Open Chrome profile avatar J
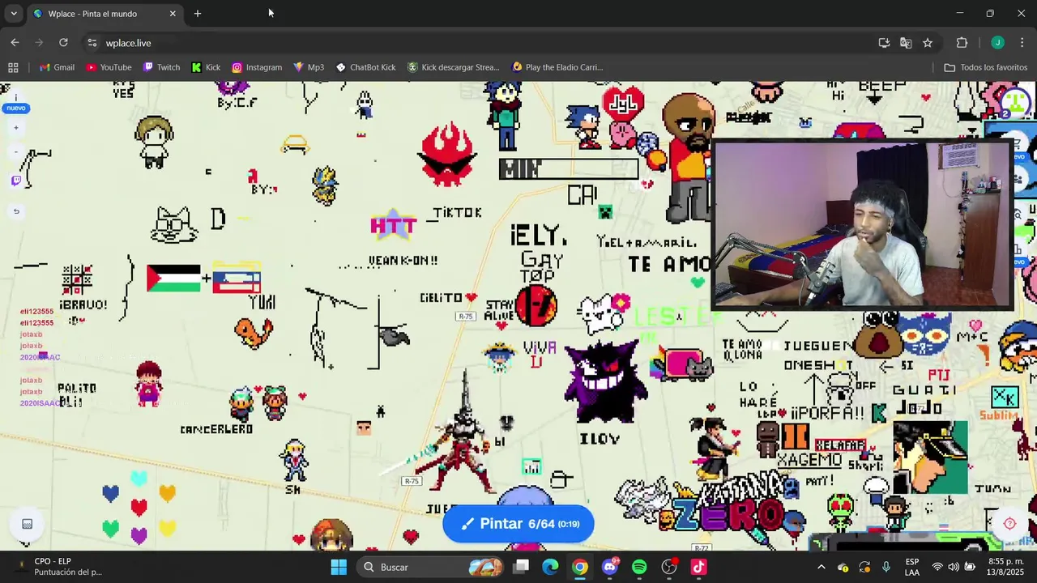This screenshot has height=583, width=1037. [997, 43]
